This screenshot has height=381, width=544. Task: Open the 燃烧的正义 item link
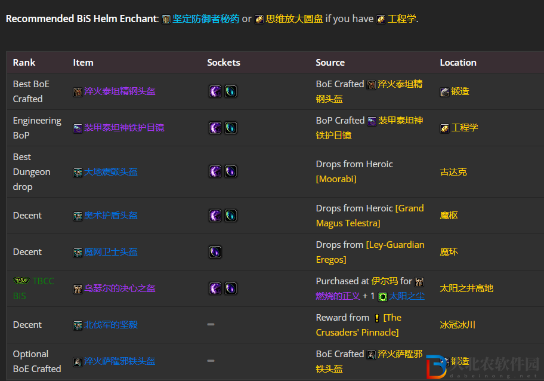(x=338, y=296)
